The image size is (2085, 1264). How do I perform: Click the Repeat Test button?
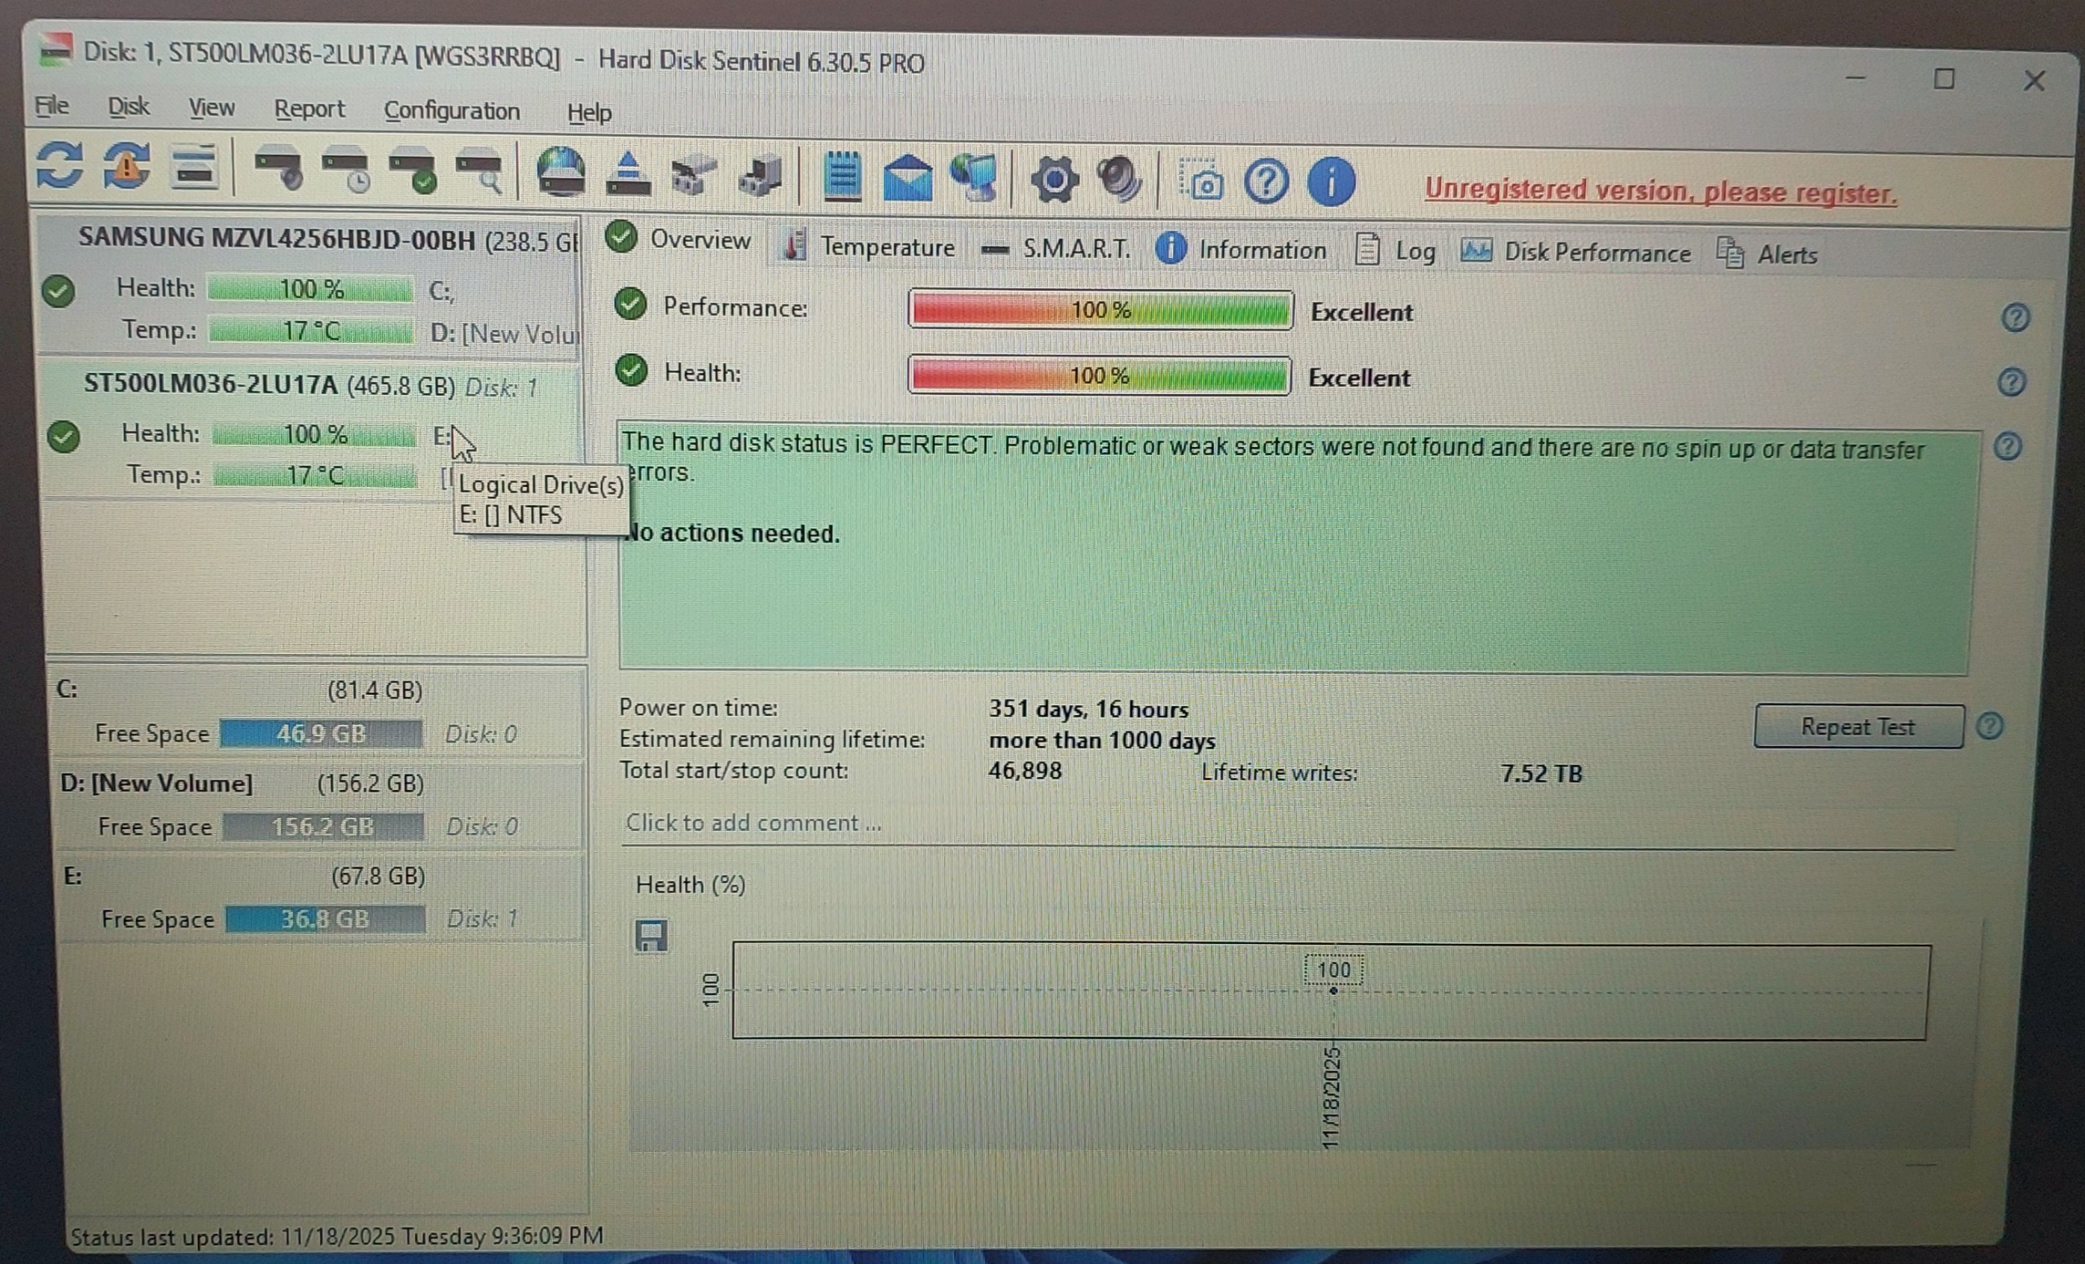coord(1858,726)
